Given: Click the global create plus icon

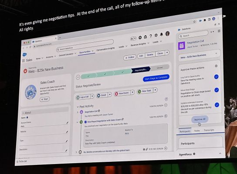Looking at the screenshot, I should [x=140, y=37].
